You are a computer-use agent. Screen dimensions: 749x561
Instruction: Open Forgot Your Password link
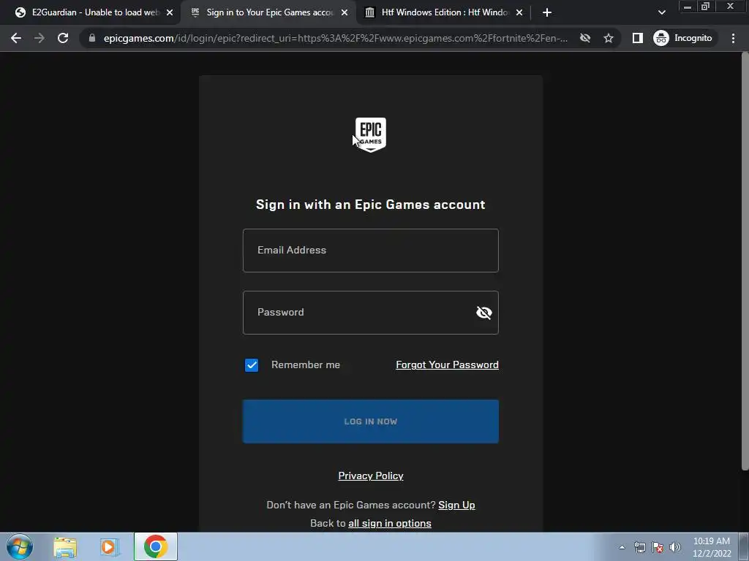[x=447, y=365]
